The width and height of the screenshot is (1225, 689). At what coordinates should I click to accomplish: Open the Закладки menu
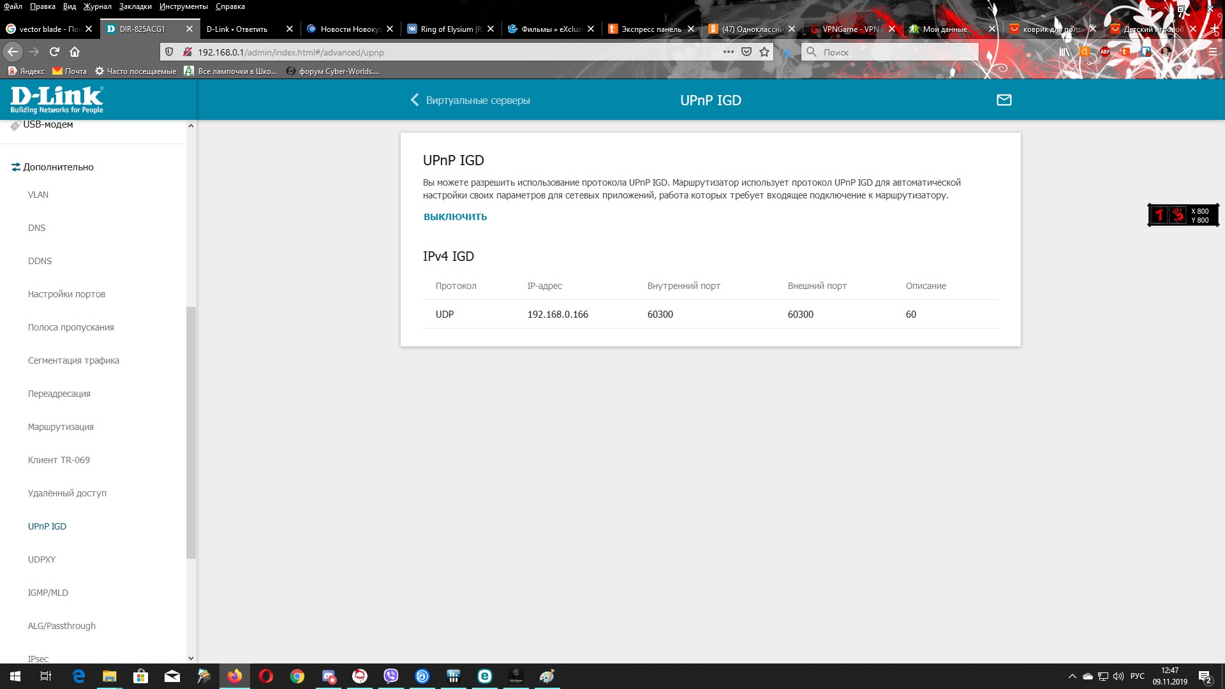click(x=135, y=6)
